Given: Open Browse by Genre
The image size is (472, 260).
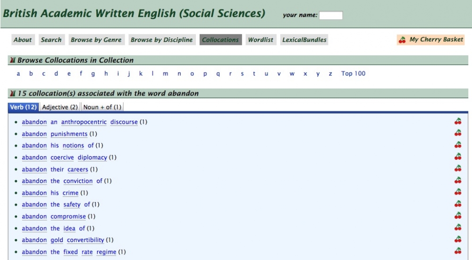Looking at the screenshot, I should click(x=96, y=40).
